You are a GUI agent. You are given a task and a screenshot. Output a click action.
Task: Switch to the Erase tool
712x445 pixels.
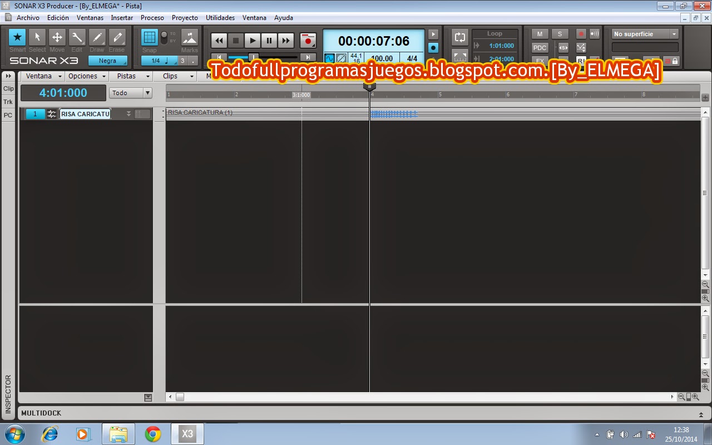click(117, 38)
